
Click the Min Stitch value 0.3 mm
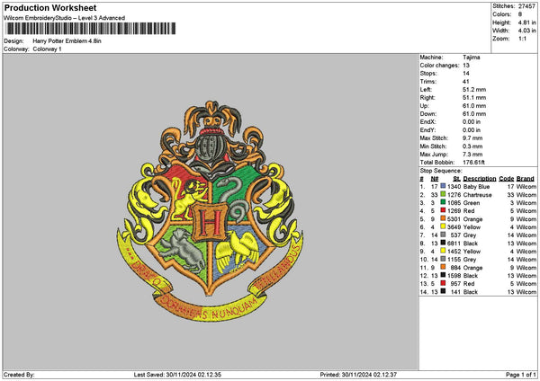tap(472, 146)
